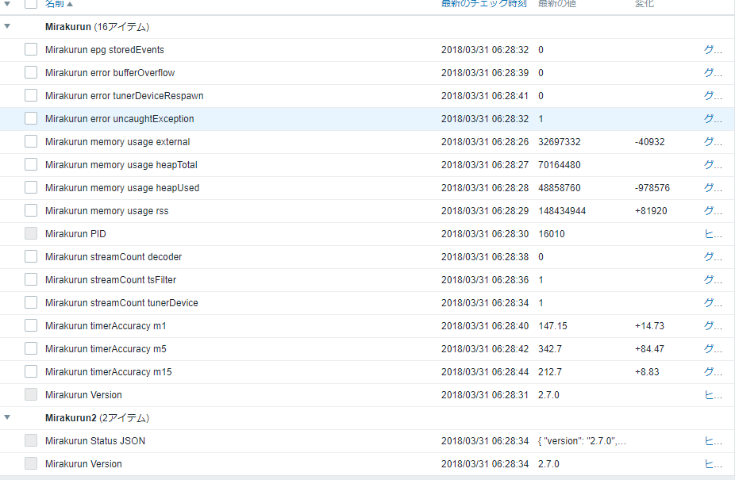Open graph link for streamCount tunerDevice
The width and height of the screenshot is (735, 480).
click(x=713, y=302)
